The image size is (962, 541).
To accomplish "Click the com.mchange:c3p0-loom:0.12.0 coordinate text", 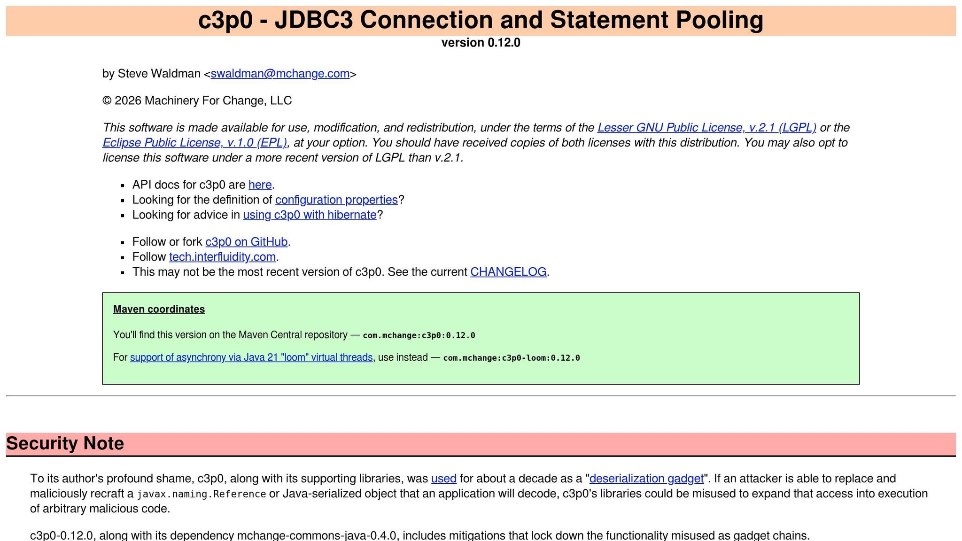I will (511, 358).
